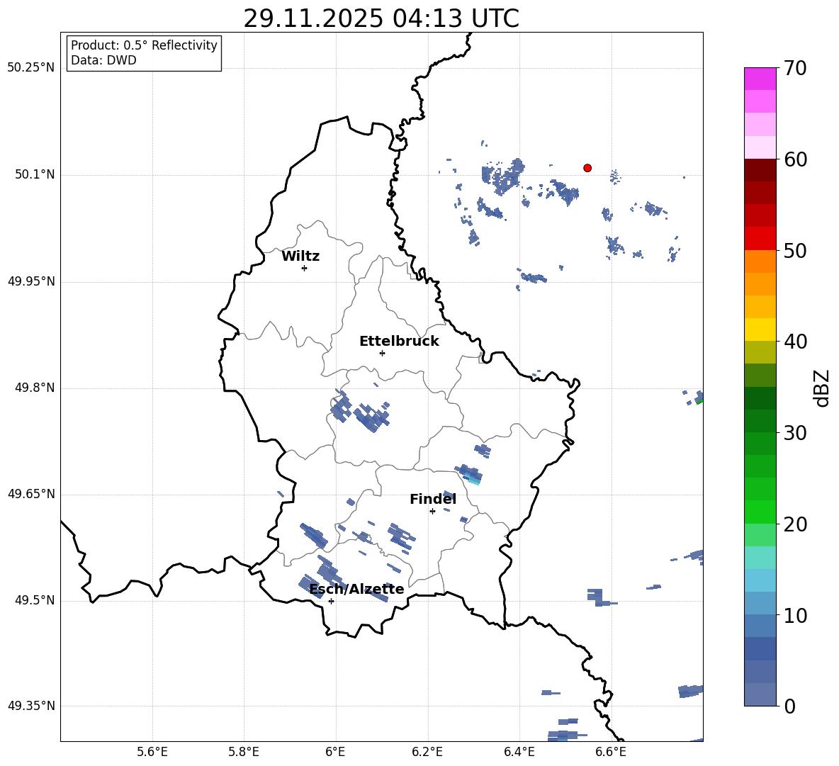The image size is (839, 766).
Task: Click the 6.6°E longitude label
Action: click(x=611, y=752)
